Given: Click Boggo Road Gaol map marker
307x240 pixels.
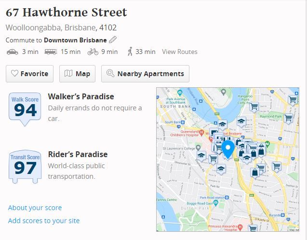Looking at the screenshot, I should 216,203.
